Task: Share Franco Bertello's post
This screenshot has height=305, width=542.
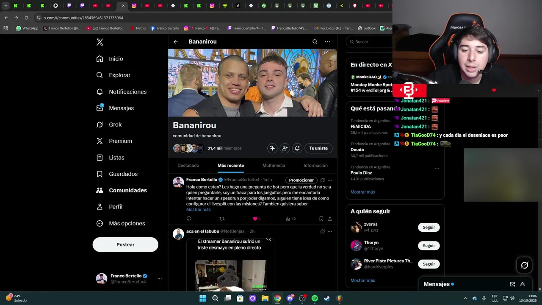Action: (x=330, y=219)
